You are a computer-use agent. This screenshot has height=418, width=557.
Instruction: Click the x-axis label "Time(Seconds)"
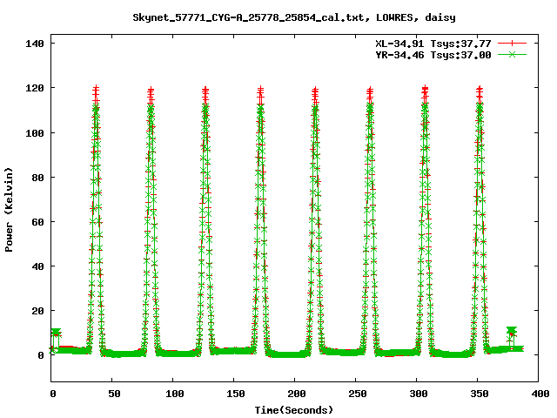point(294,410)
